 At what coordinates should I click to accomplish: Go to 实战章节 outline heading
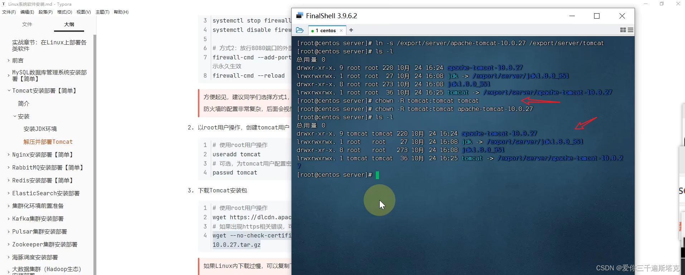click(x=49, y=45)
